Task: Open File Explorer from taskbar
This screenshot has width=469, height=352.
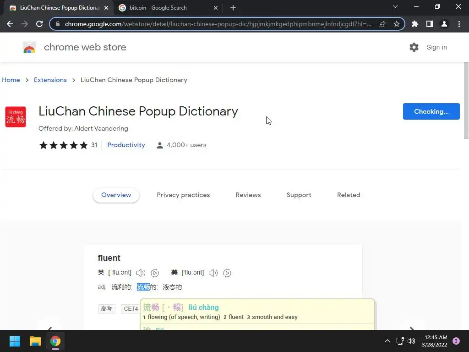Action: tap(35, 341)
